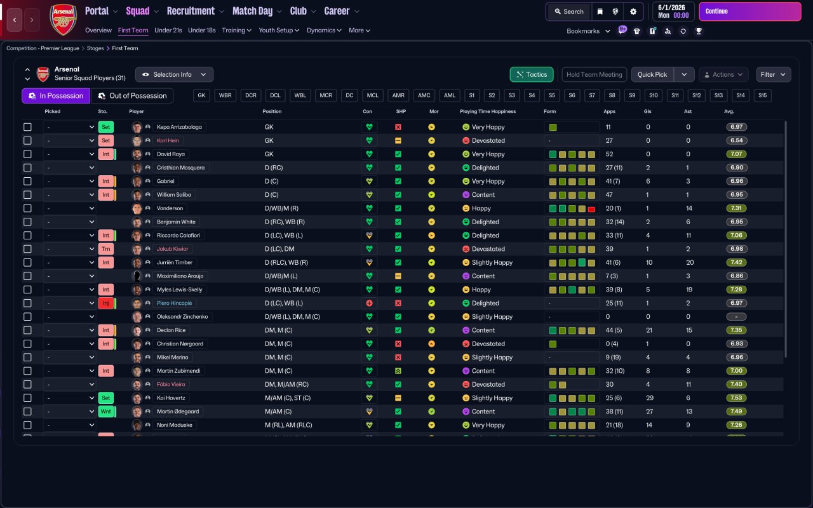Click the scouting search icon in bookmarks bar
This screenshot has width=813, height=508.
click(x=668, y=31)
